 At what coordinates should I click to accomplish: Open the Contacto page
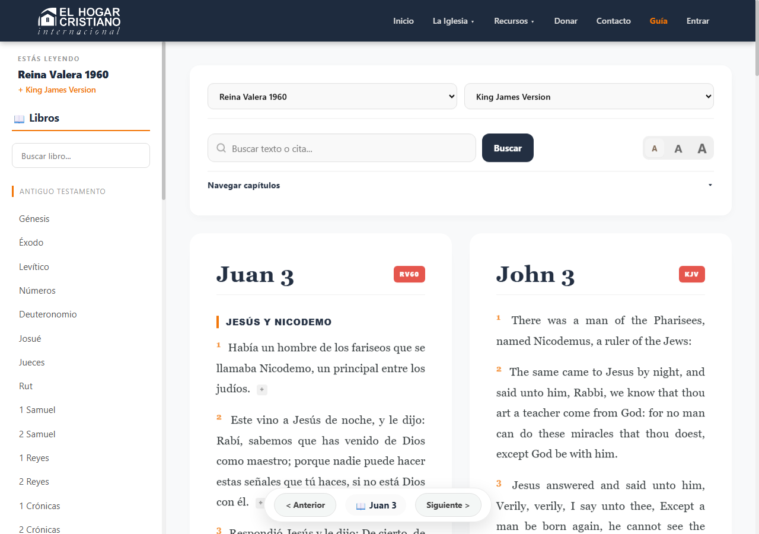pyautogui.click(x=613, y=21)
